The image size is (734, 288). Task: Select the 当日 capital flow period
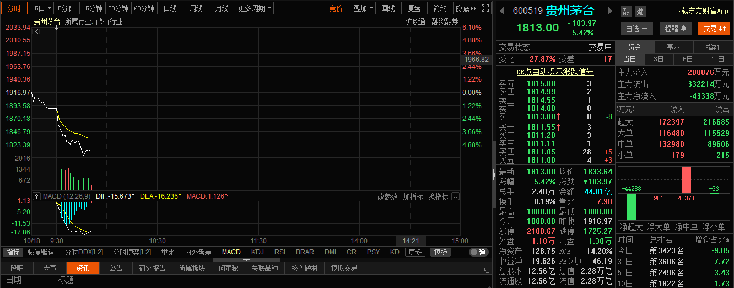click(x=629, y=60)
